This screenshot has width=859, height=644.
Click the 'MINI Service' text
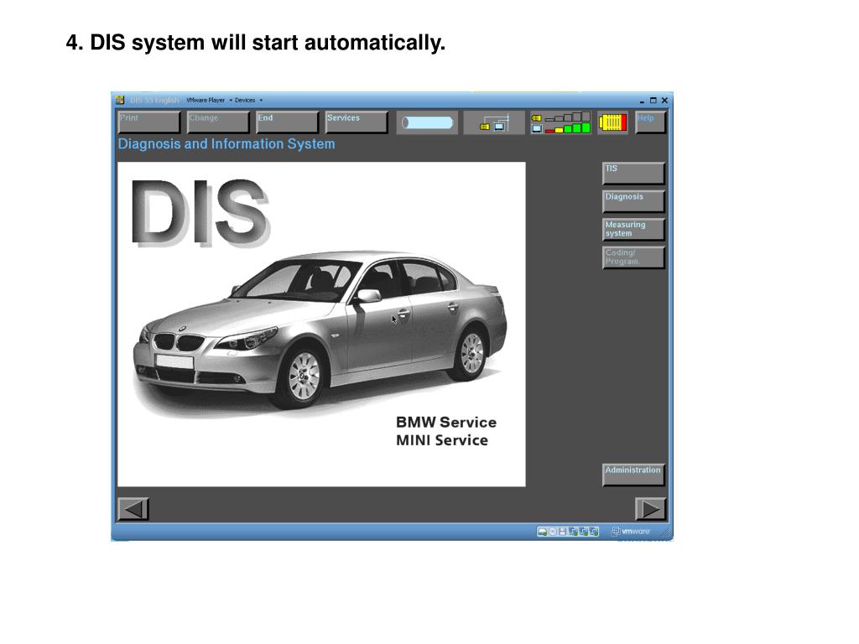(441, 440)
